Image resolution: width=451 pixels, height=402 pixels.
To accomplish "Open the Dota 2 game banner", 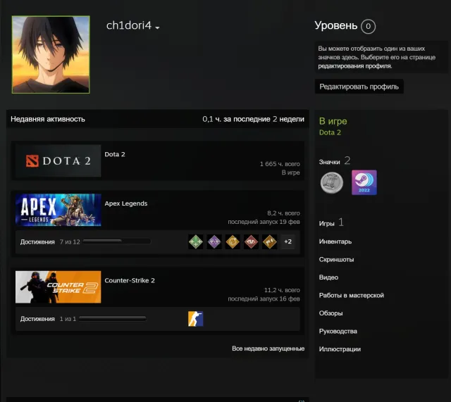I will click(58, 161).
